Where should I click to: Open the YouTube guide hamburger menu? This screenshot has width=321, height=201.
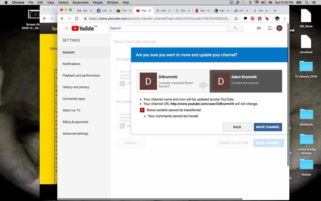[x=67, y=28]
